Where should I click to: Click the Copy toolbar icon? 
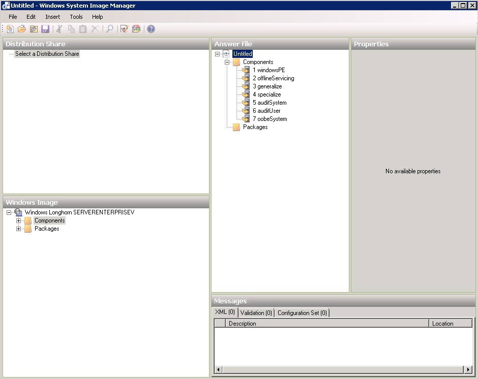click(71, 29)
